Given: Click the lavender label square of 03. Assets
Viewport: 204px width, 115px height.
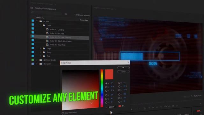Looking at the screenshot, I should (x=33, y=64).
